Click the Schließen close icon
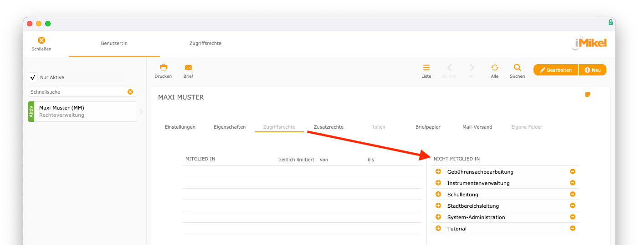Screen dimensions: 641x245 pyautogui.click(x=41, y=40)
